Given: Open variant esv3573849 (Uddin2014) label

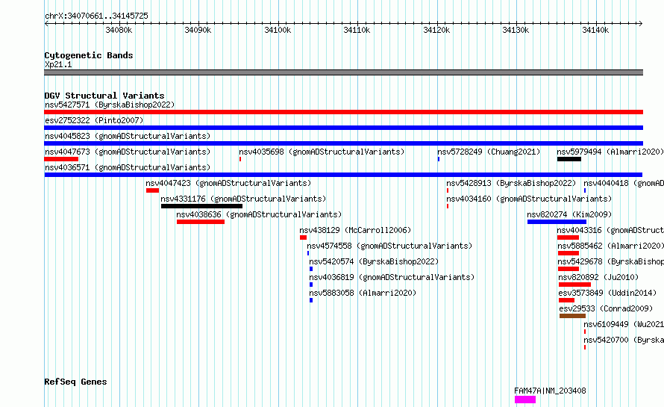Looking at the screenshot, I should point(608,293).
